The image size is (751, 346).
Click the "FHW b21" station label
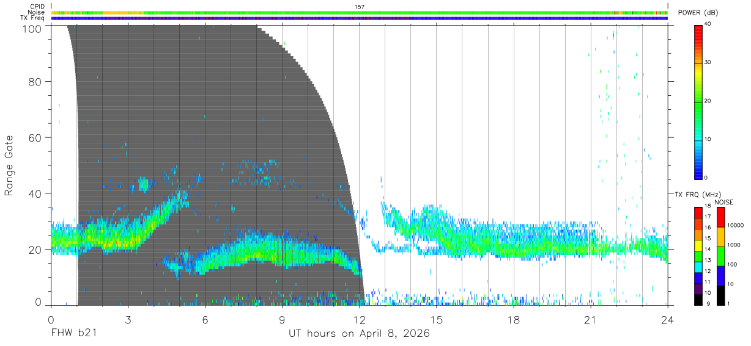73,334
